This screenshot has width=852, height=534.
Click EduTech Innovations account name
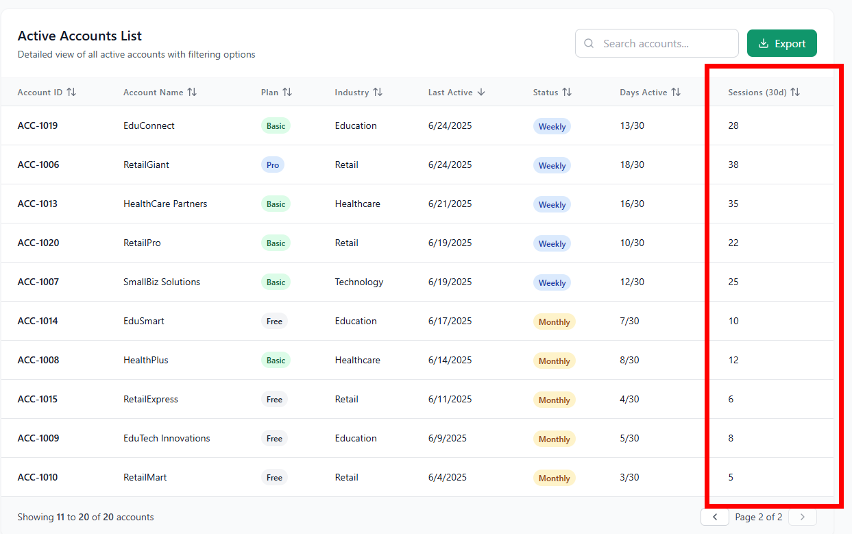coord(167,438)
